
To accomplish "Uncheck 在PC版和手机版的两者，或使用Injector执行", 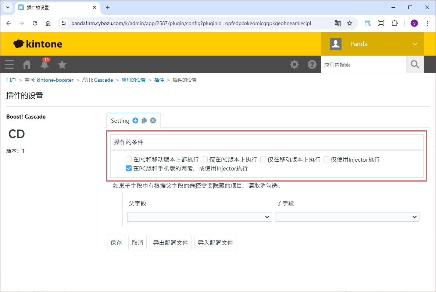I will [x=129, y=169].
